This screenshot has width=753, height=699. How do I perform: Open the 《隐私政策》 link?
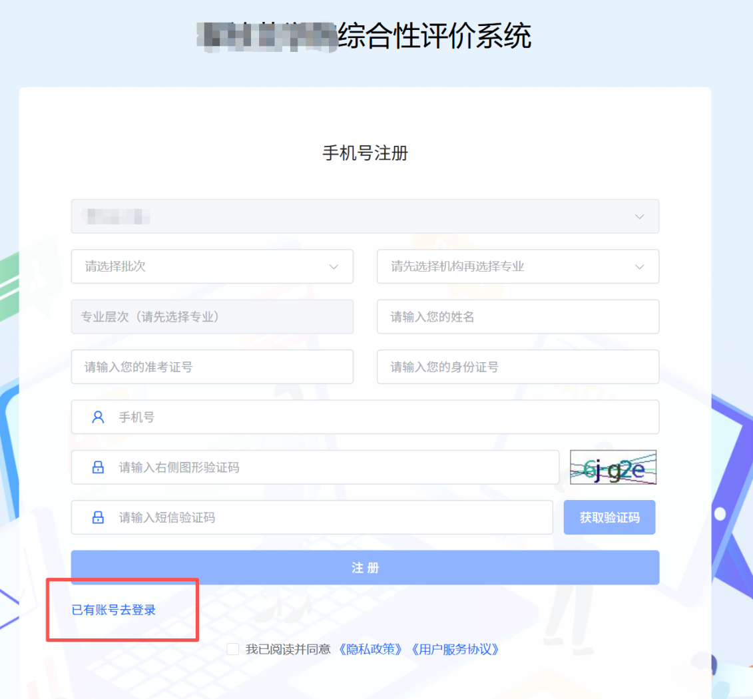[371, 650]
